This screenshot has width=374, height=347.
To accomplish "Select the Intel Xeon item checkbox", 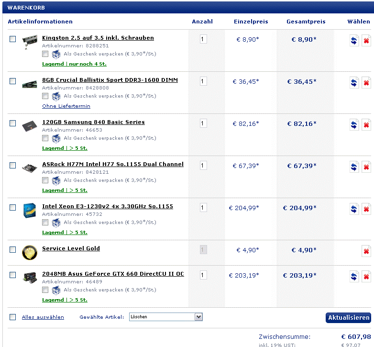I will (x=12, y=207).
